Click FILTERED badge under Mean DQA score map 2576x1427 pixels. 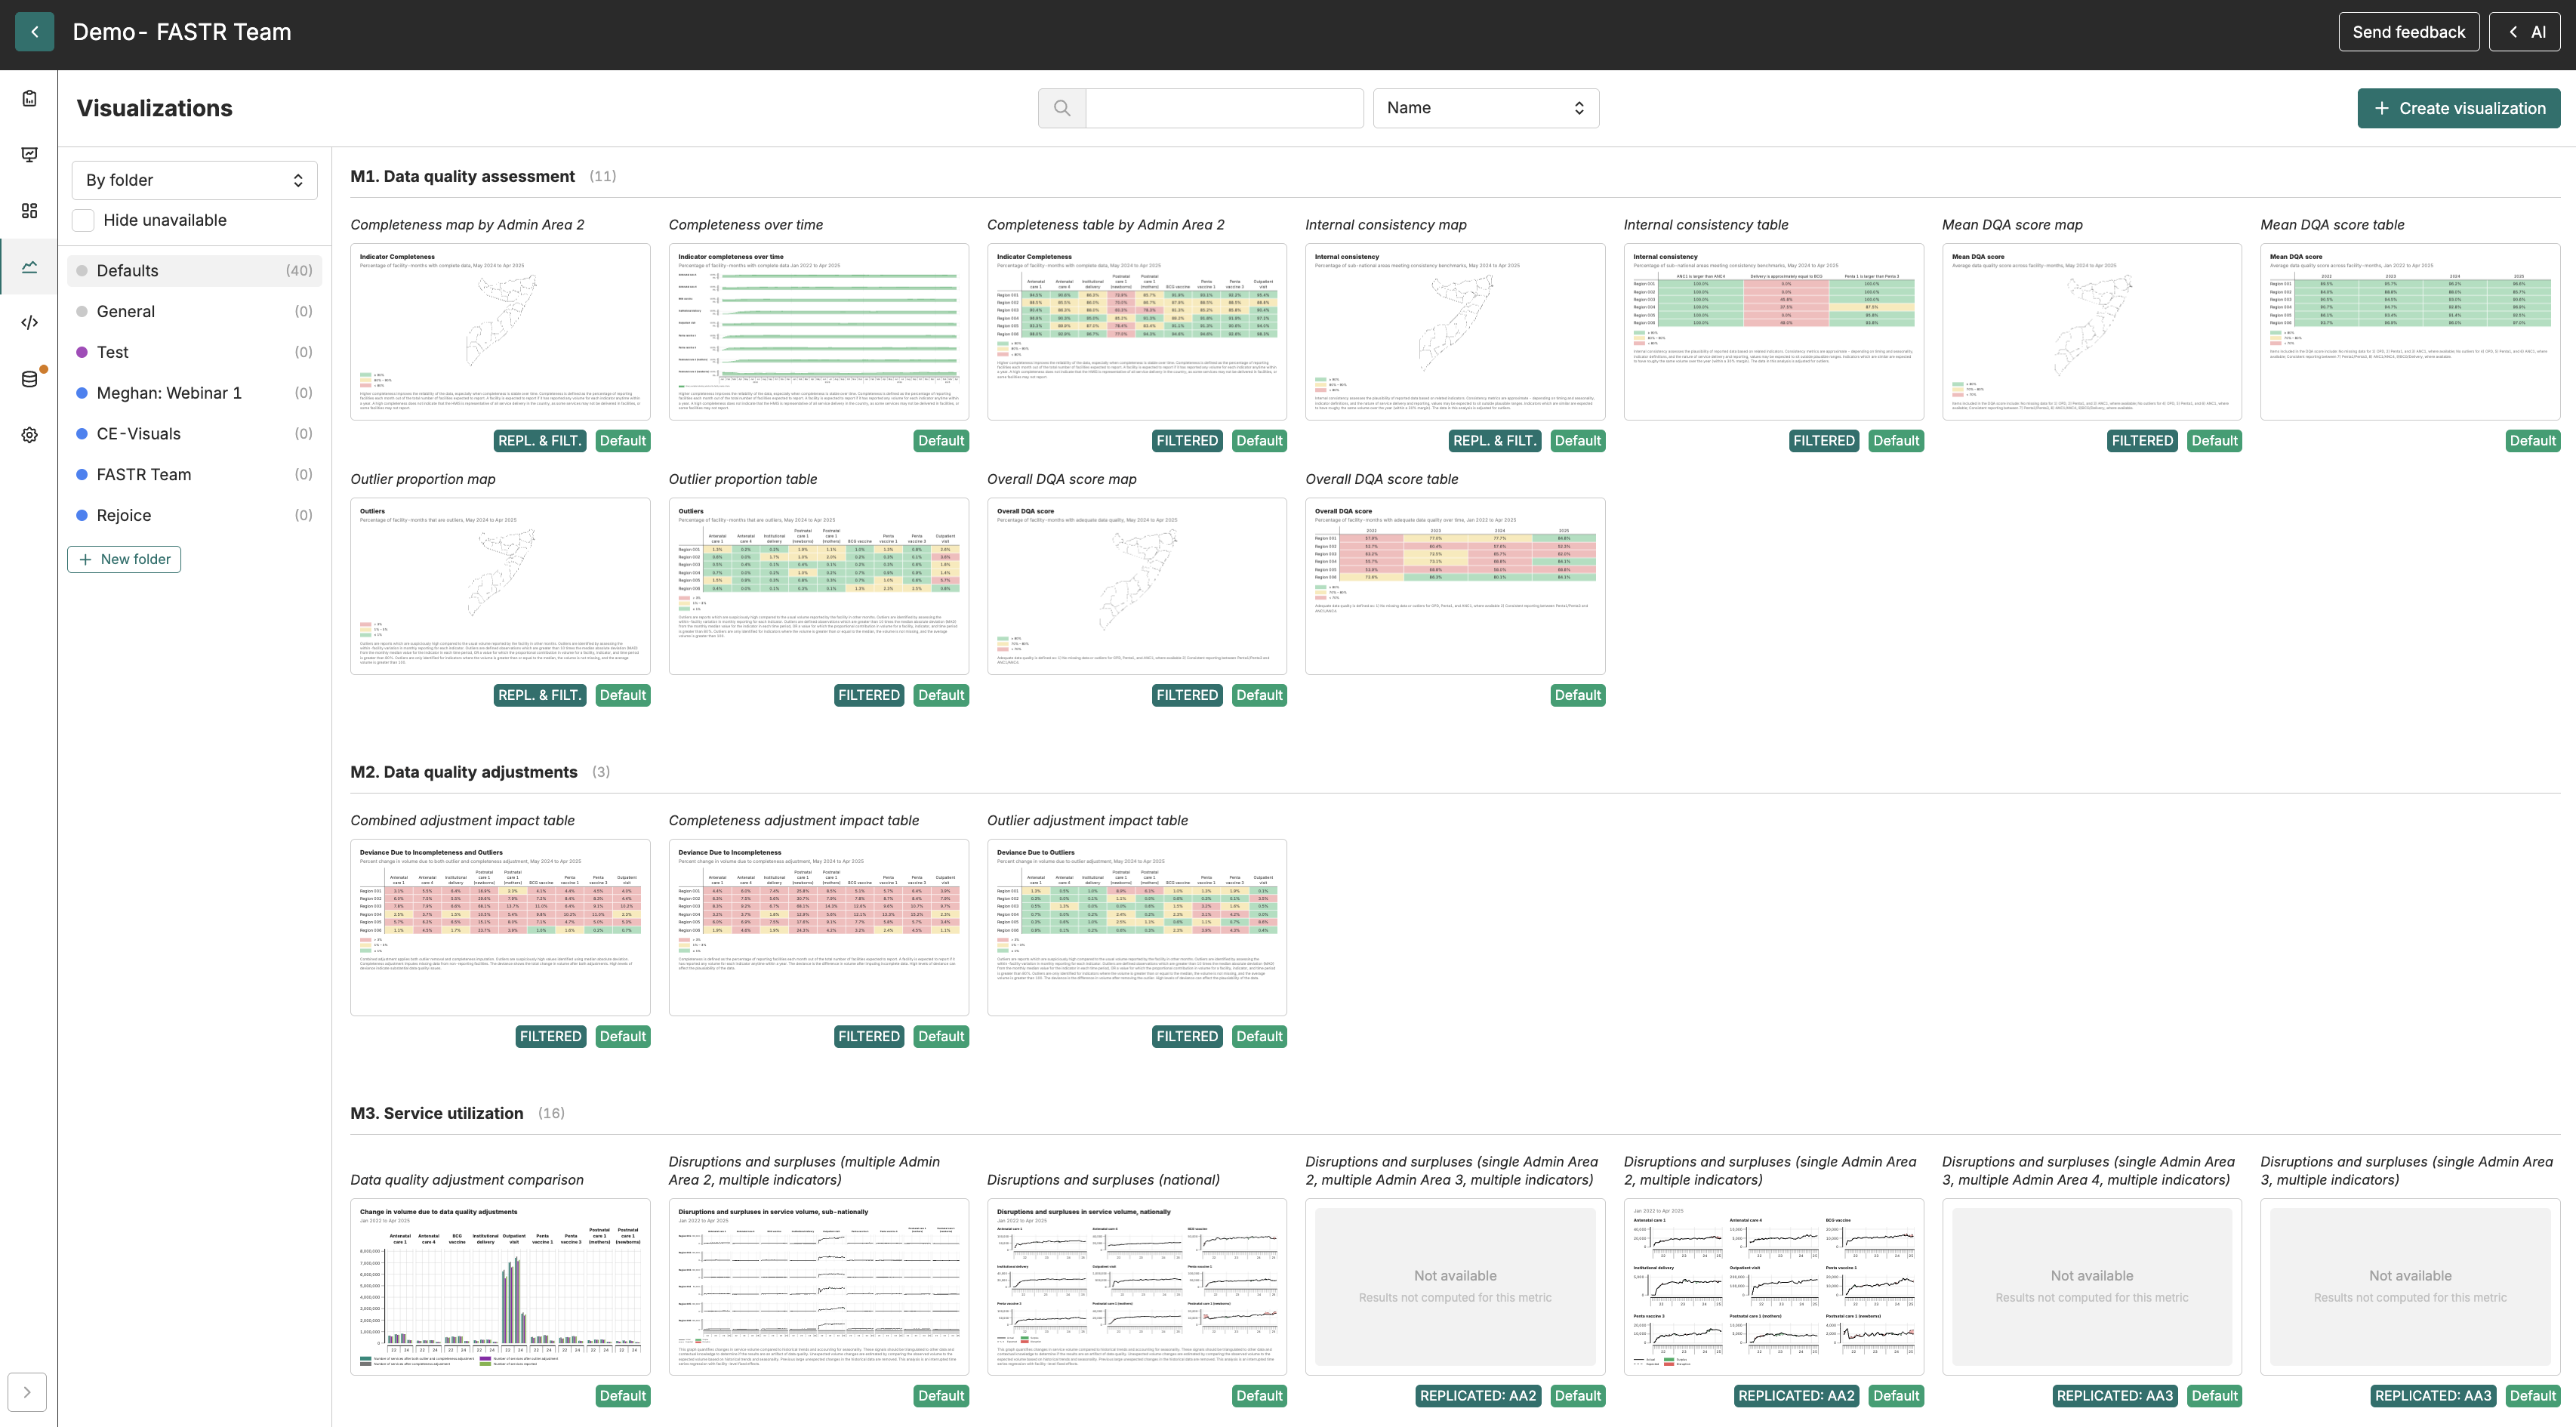(2142, 441)
